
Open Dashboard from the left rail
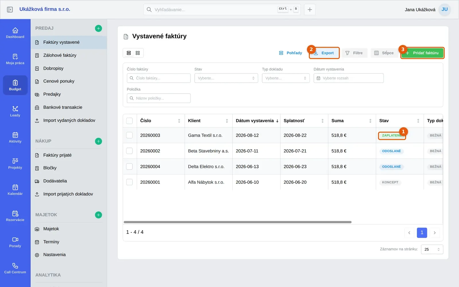click(15, 33)
